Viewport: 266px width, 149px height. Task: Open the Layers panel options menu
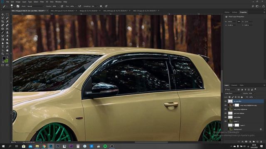click(264, 85)
